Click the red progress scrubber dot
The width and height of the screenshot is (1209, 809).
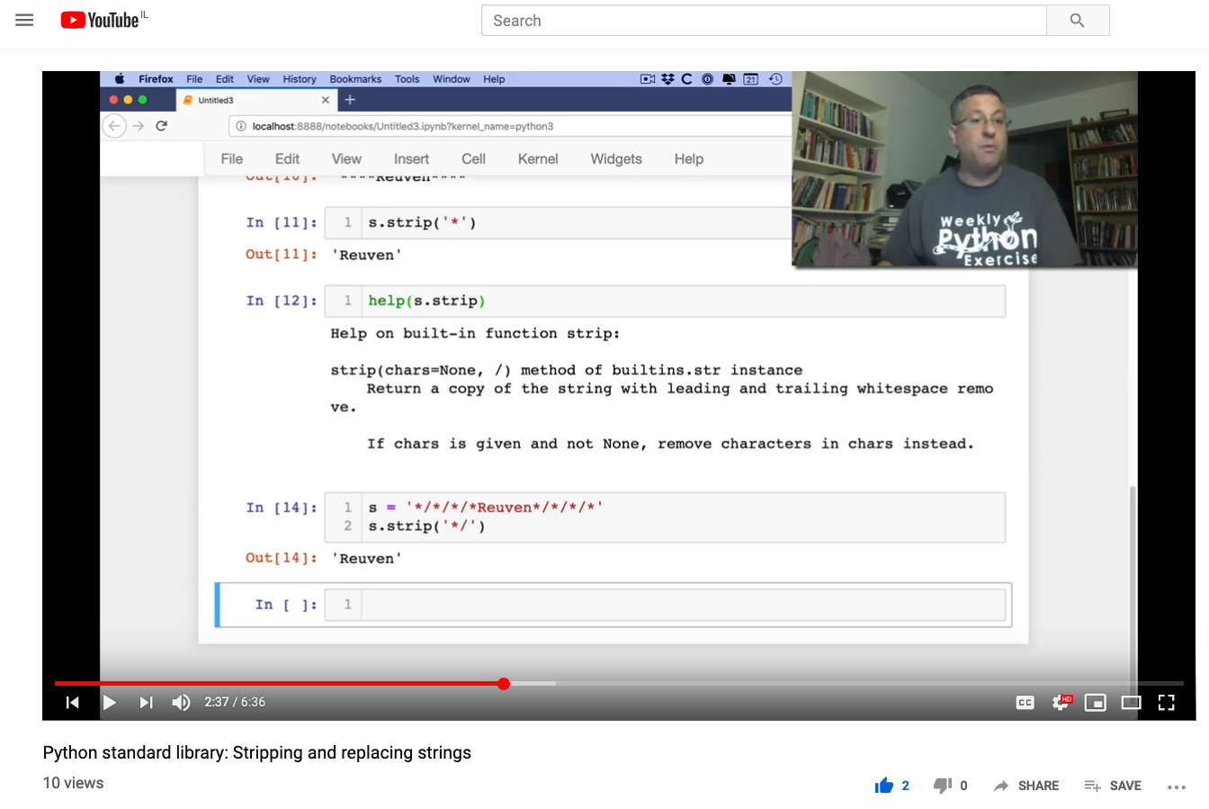[504, 684]
